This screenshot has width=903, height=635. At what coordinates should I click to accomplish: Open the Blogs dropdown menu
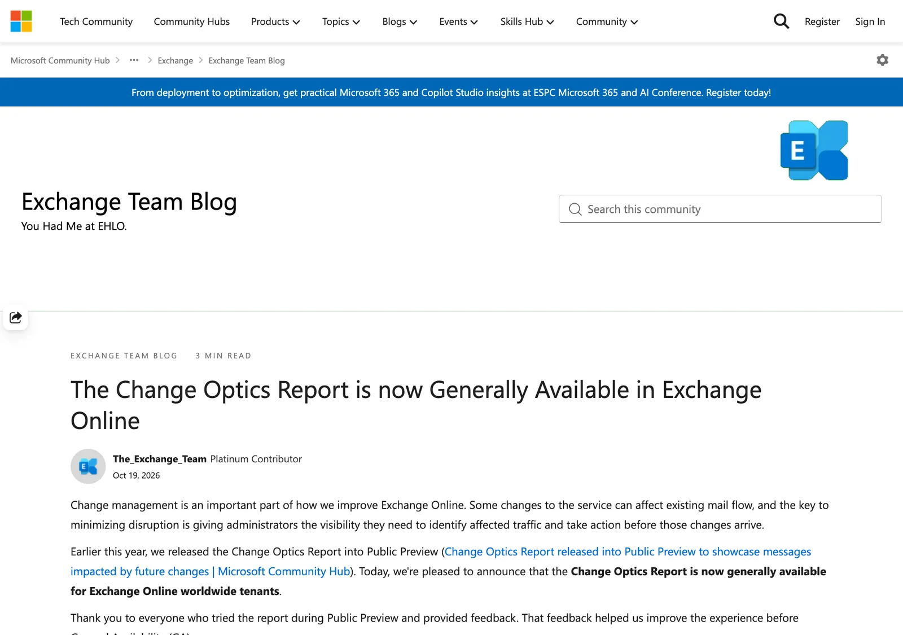point(400,21)
